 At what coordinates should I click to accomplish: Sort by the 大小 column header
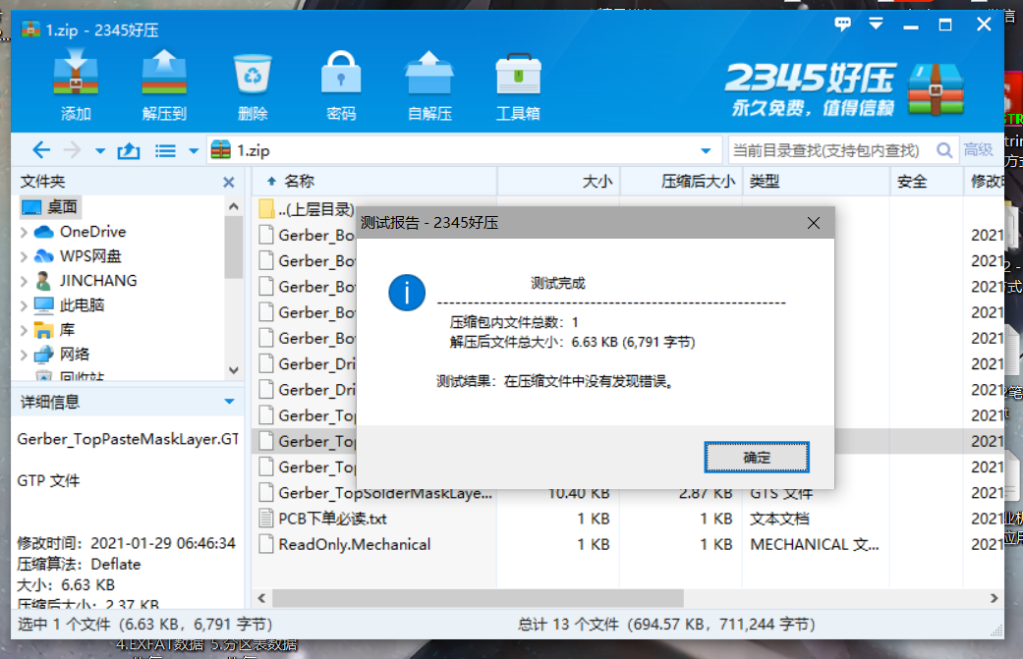[x=558, y=182]
